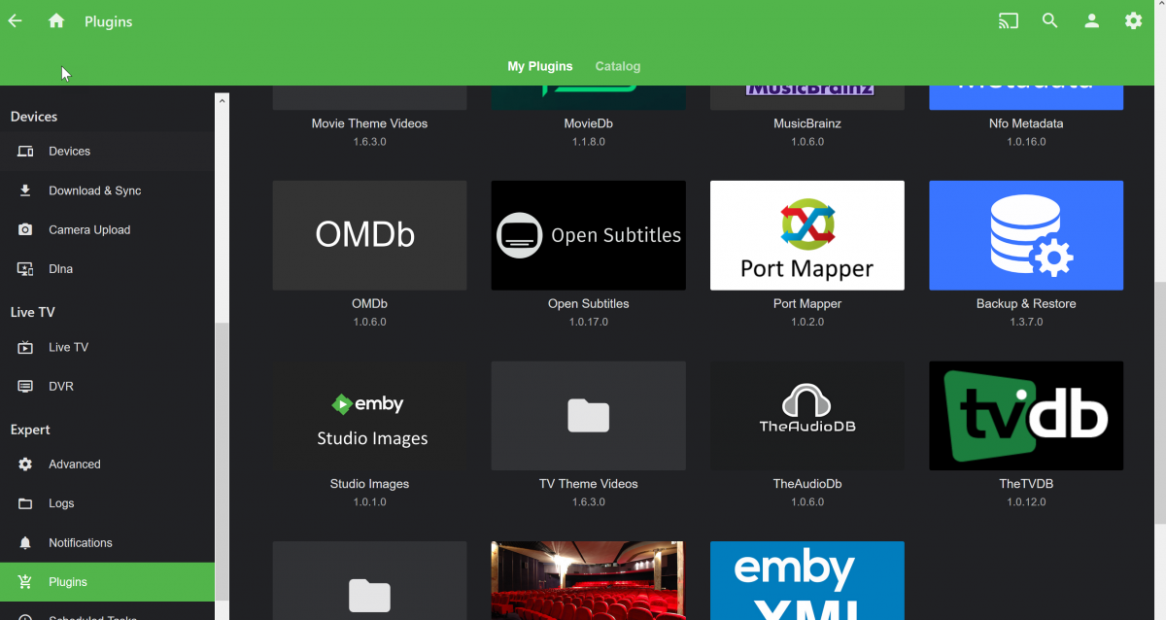1166x620 pixels.
Task: Open the Dlna sidebar entry
Action: pos(107,269)
